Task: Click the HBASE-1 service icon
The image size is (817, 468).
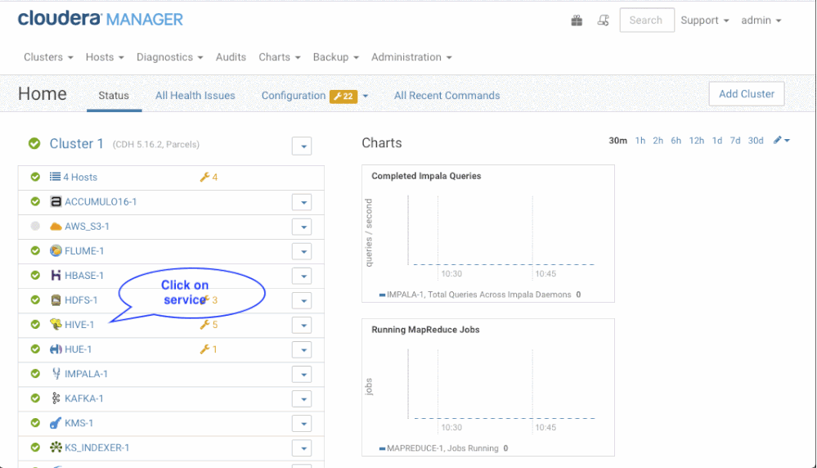Action: pyautogui.click(x=56, y=276)
